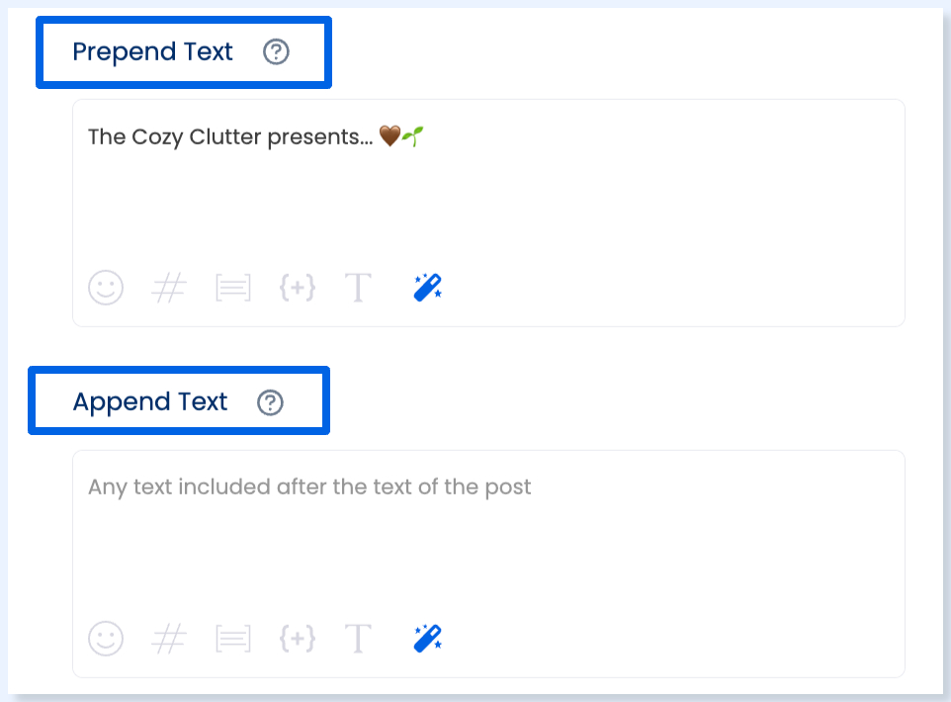Open caption templates icon in Prepend Text

click(x=233, y=288)
